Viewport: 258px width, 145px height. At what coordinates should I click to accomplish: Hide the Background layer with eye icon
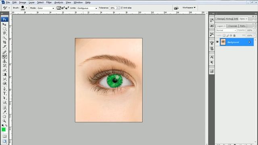point(217,42)
